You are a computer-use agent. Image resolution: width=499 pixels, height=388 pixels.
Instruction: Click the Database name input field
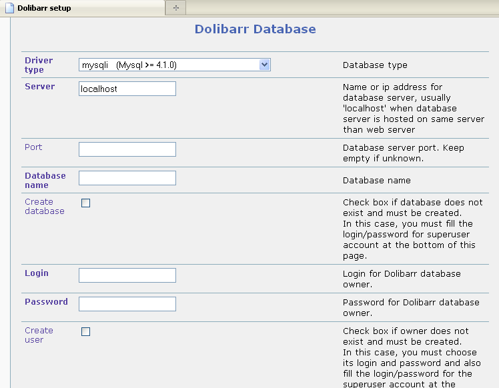[x=127, y=178]
